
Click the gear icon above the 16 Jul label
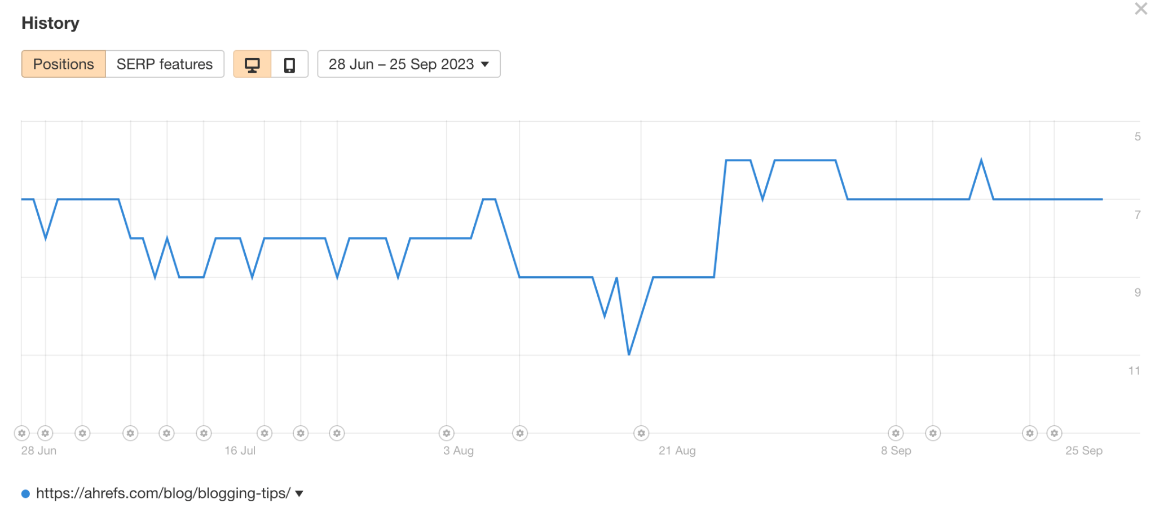pos(264,433)
